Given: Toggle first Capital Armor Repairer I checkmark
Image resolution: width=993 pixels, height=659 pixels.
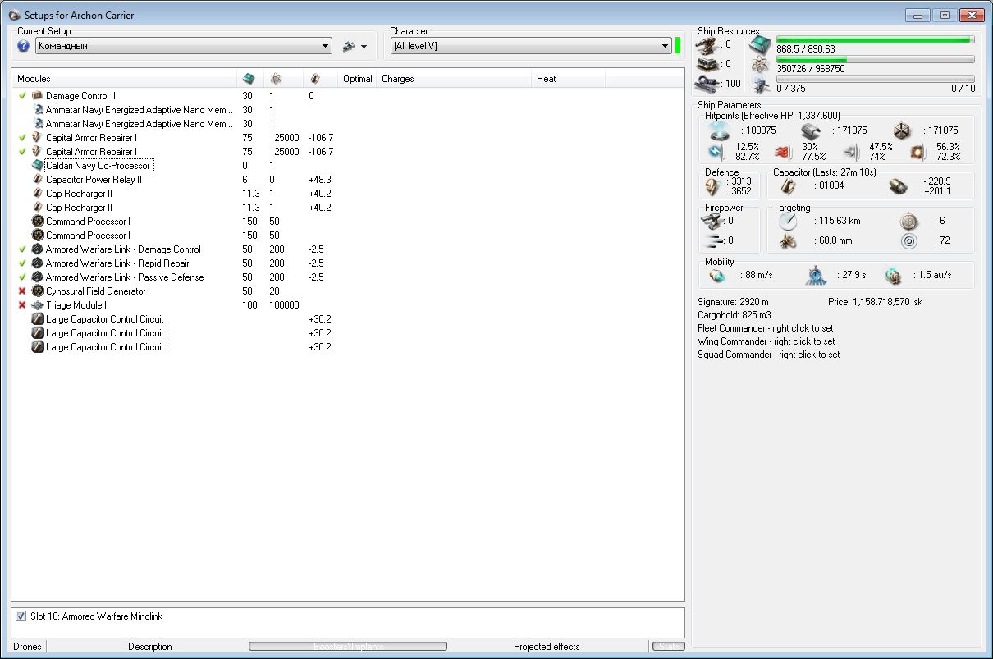Looking at the screenshot, I should pos(22,138).
